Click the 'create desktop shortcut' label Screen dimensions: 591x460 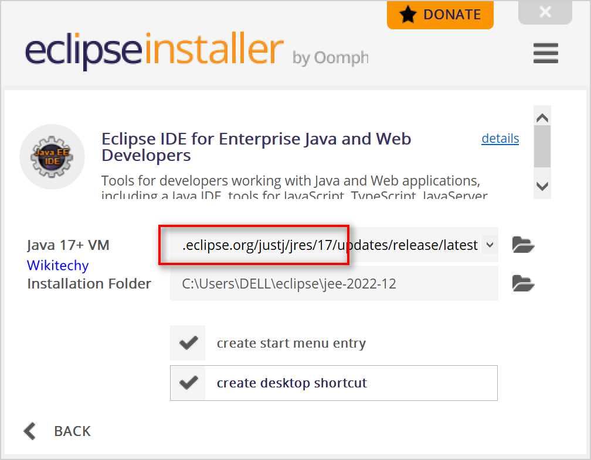(291, 383)
